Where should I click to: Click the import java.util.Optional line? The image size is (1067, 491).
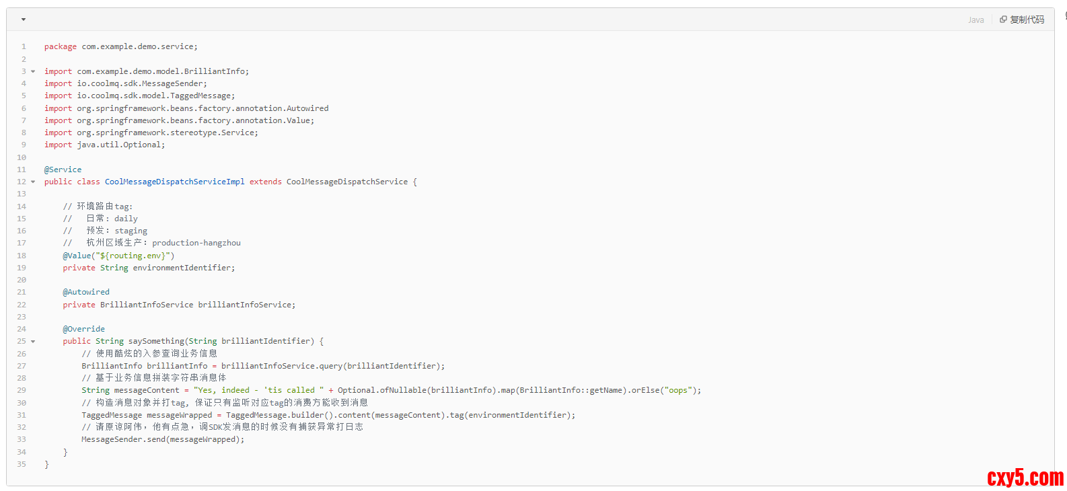(x=104, y=145)
